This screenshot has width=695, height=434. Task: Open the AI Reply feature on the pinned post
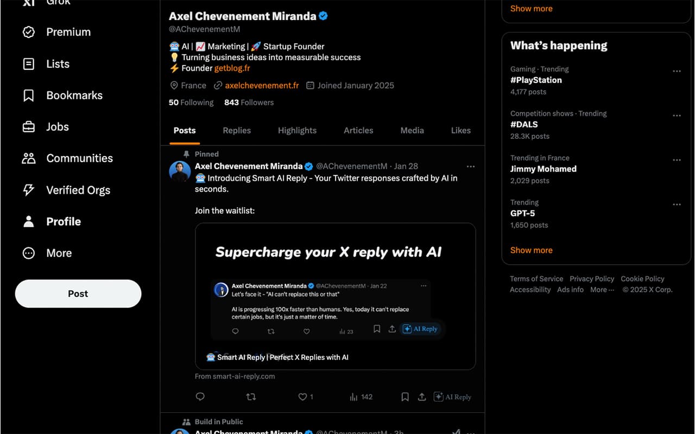click(x=452, y=397)
